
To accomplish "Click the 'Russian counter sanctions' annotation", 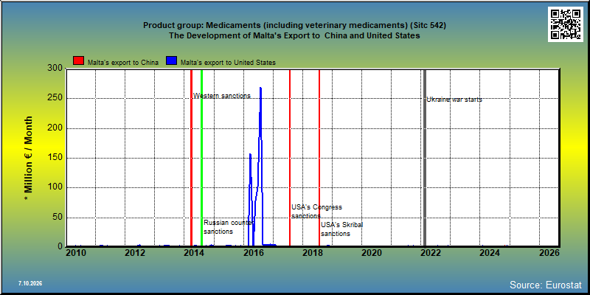I will tap(229, 227).
